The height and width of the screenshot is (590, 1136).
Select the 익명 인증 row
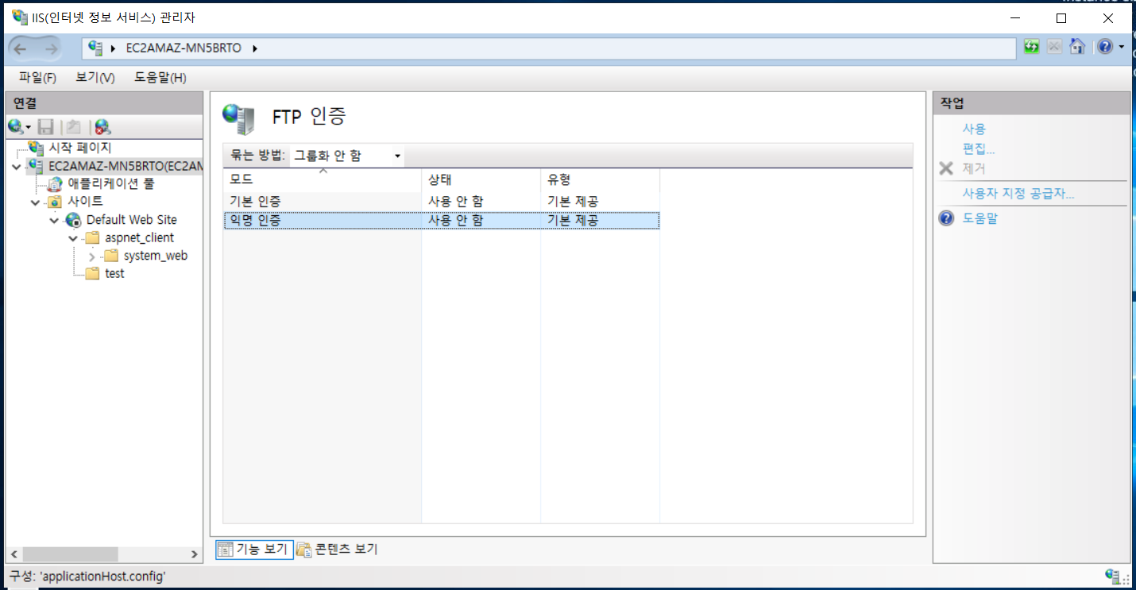(x=441, y=221)
